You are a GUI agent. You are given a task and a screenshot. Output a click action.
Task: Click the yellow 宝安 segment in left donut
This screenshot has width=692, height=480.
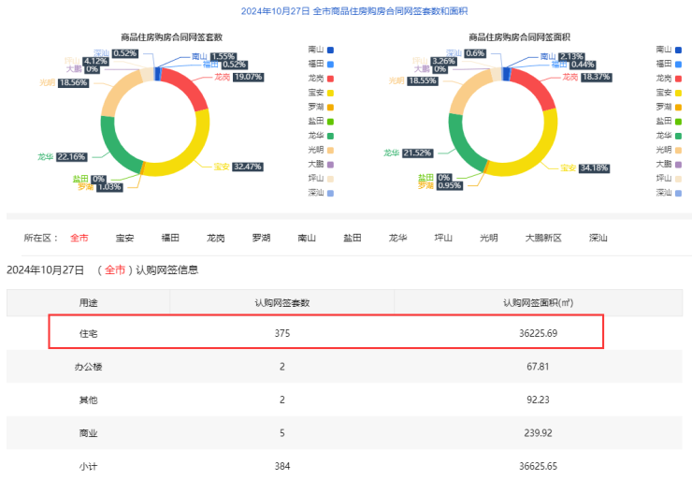coord(187,161)
